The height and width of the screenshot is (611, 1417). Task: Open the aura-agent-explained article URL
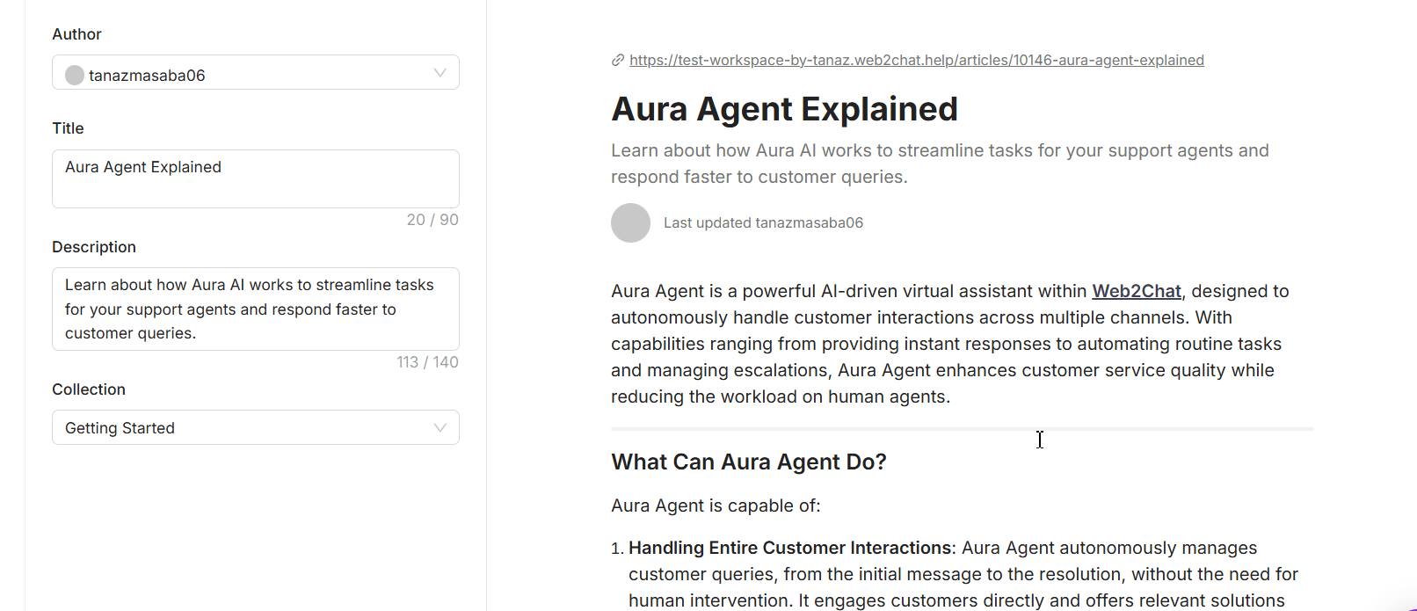[x=916, y=61]
